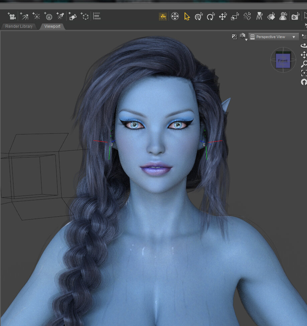This screenshot has height=326, width=307.
Task: Click the orbit control at viewport edge
Action: [x=304, y=45]
